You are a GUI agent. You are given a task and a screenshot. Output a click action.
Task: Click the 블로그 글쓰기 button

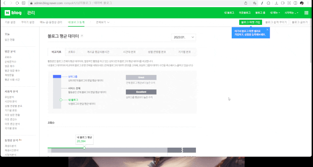(300, 22)
